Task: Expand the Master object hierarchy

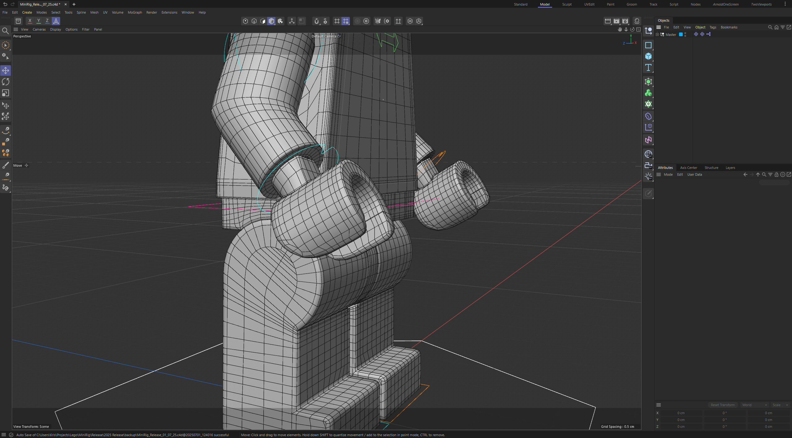Action: tap(657, 34)
